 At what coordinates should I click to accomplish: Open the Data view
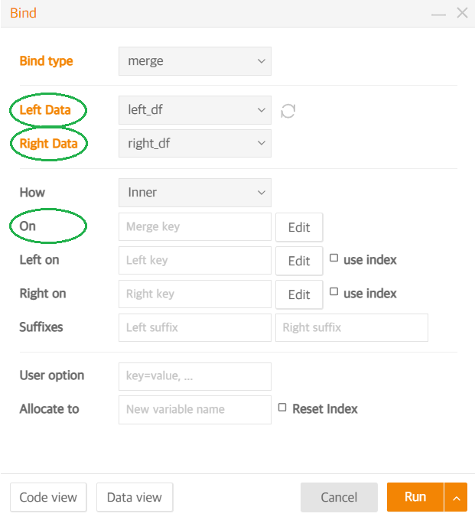(135, 497)
